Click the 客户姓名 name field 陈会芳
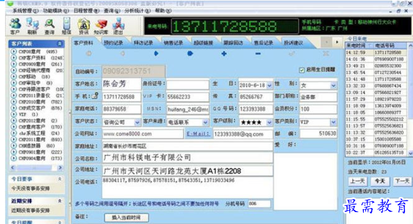This screenshot has width=413, height=224. click(x=122, y=84)
